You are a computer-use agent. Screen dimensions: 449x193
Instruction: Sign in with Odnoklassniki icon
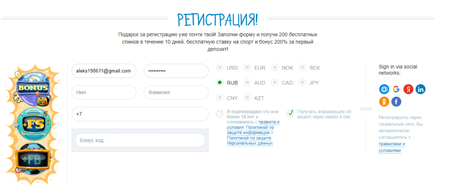(x=384, y=102)
